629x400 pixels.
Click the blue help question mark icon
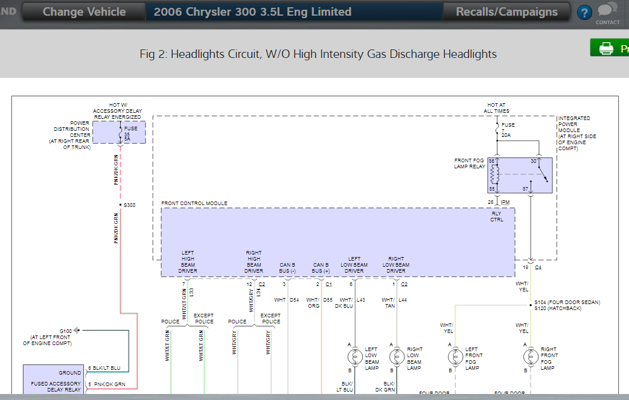[584, 13]
